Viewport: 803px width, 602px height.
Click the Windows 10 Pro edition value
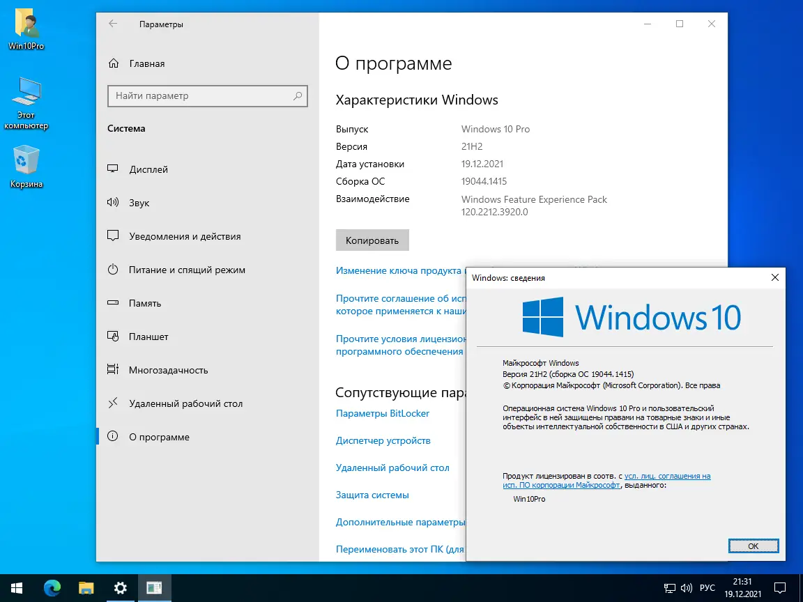coord(495,129)
